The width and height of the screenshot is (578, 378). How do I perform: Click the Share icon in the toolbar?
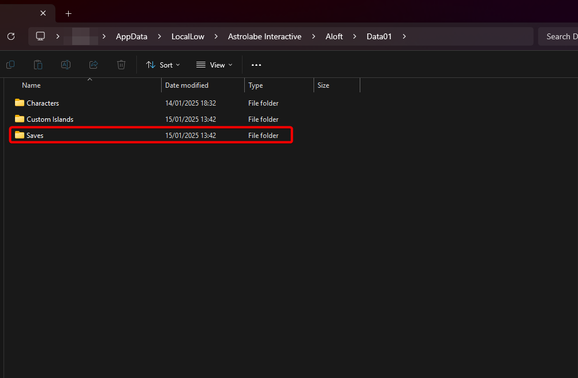[93, 65]
